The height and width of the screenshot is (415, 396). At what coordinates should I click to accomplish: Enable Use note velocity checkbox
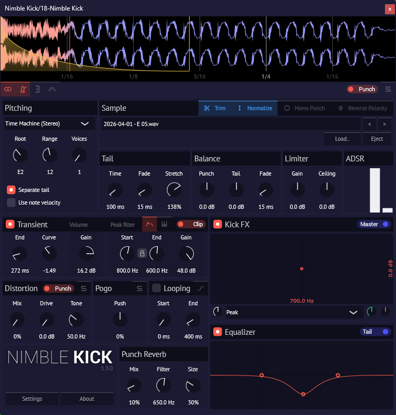pyautogui.click(x=11, y=202)
